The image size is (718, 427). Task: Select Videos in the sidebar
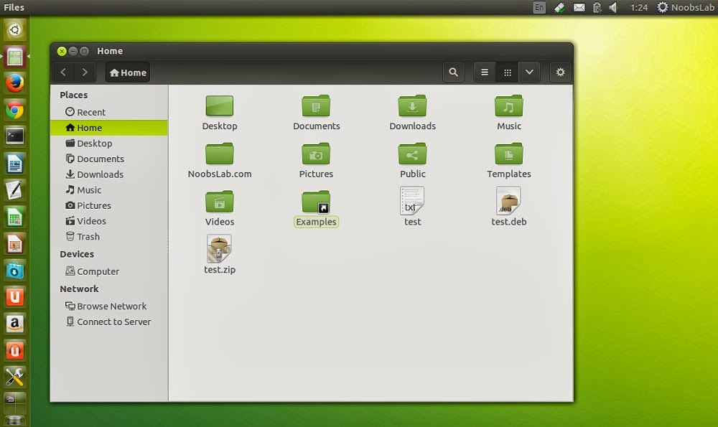coord(108,221)
